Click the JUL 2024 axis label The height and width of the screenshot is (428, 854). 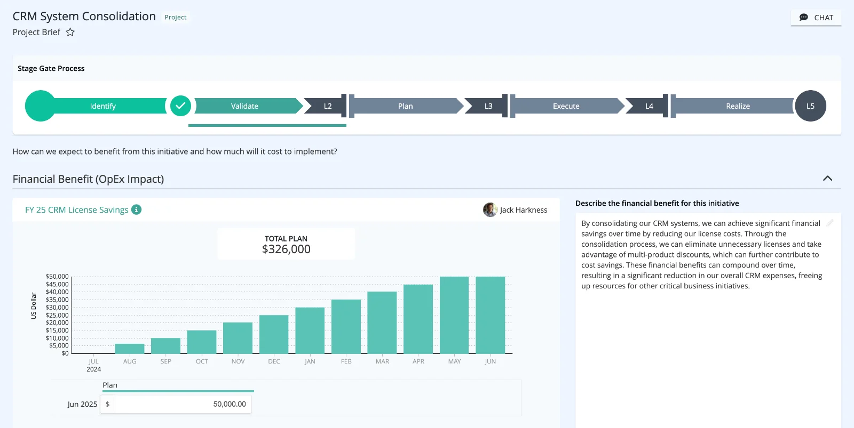coord(93,365)
